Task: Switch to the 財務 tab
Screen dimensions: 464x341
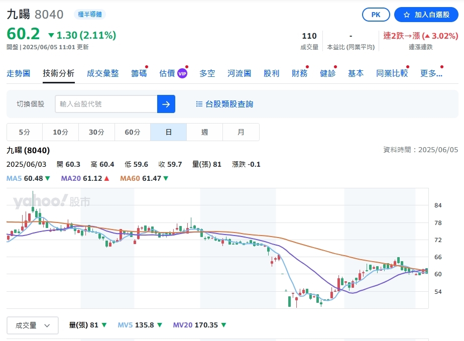Action: pyautogui.click(x=299, y=73)
